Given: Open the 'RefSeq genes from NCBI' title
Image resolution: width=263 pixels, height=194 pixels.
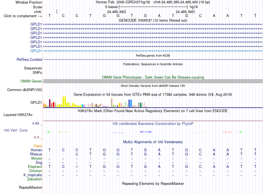Looking at the screenshot, I should tap(153, 56).
